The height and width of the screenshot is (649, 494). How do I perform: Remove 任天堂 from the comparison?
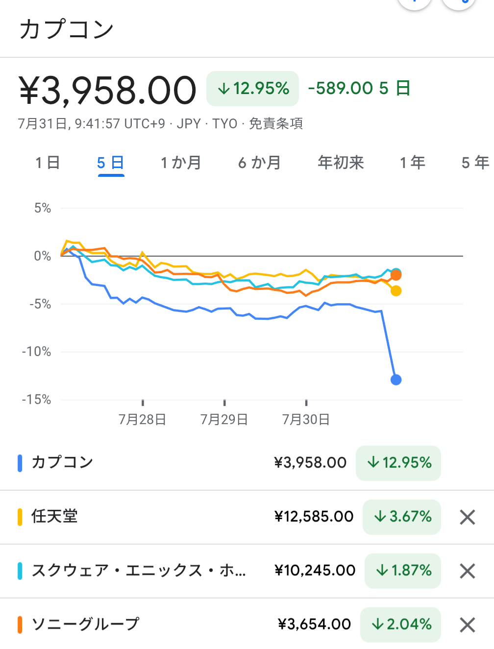tap(468, 517)
